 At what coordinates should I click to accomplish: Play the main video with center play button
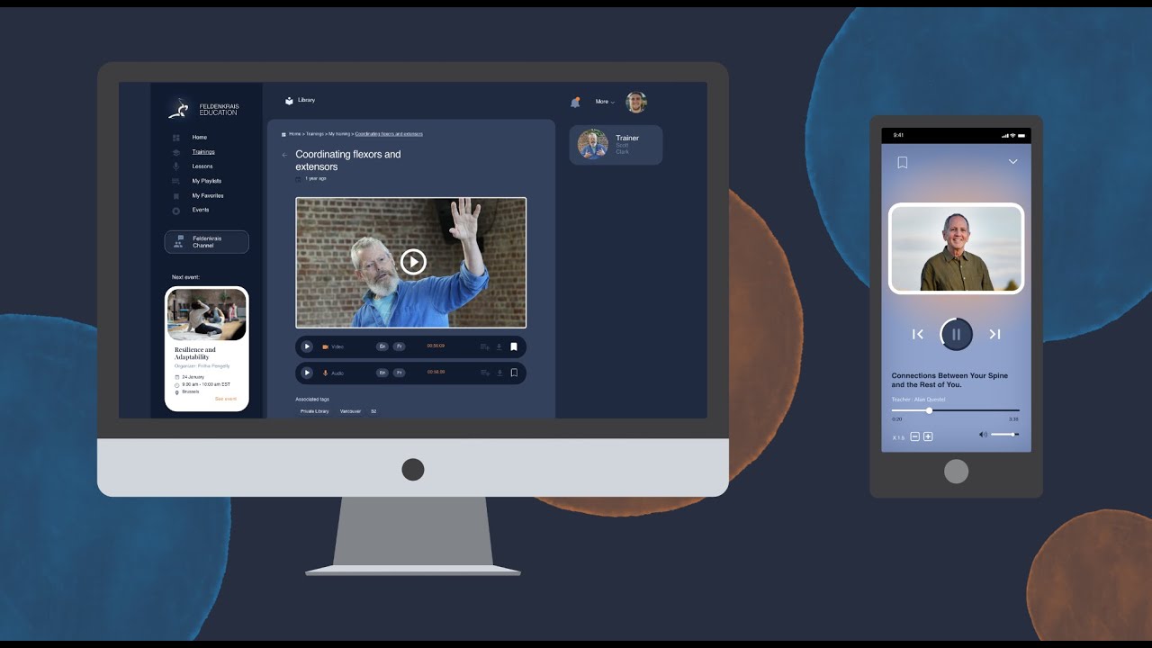tap(412, 261)
